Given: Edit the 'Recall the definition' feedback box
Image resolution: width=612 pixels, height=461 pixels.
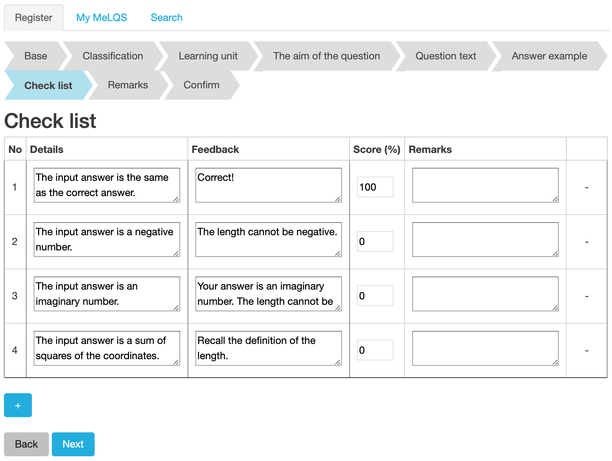Looking at the screenshot, I should pyautogui.click(x=268, y=348).
